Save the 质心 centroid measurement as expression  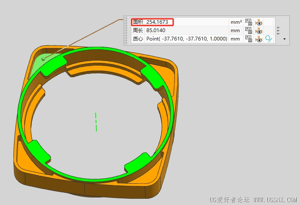(x=248, y=39)
